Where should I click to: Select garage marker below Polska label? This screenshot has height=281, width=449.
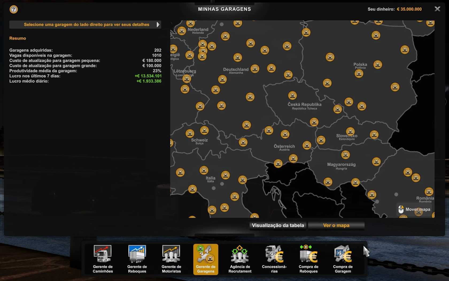point(359,74)
